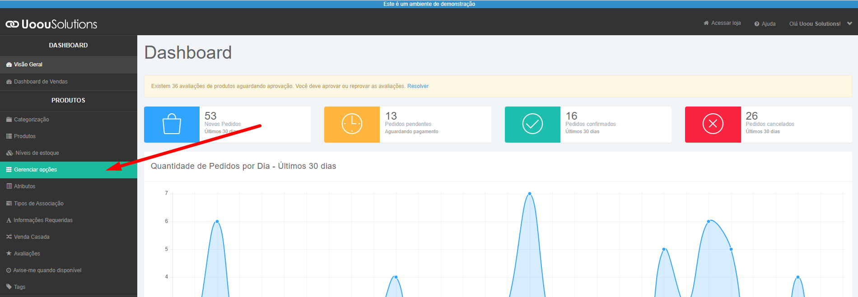The width and height of the screenshot is (858, 297).
Task: Open Tags in the sidebar
Action: [x=69, y=287]
